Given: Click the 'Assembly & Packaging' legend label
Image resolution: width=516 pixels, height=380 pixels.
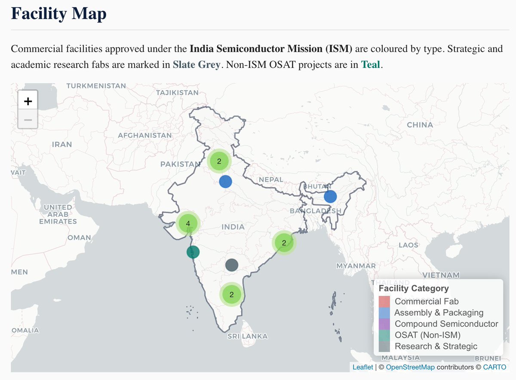Looking at the screenshot, I should [439, 313].
